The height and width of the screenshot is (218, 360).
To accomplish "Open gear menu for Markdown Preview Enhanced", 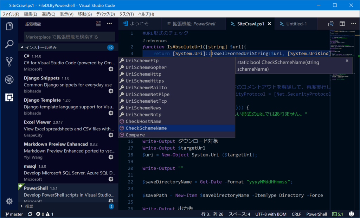I will click(111, 157).
